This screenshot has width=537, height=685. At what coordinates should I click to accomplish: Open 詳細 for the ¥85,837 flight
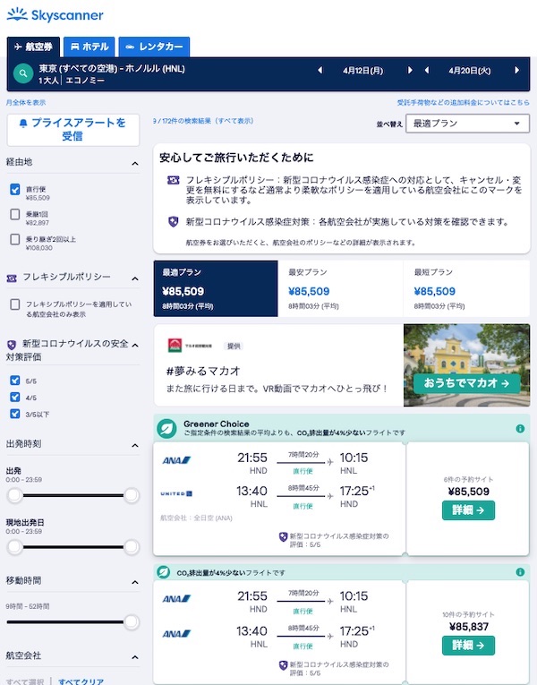(x=468, y=646)
